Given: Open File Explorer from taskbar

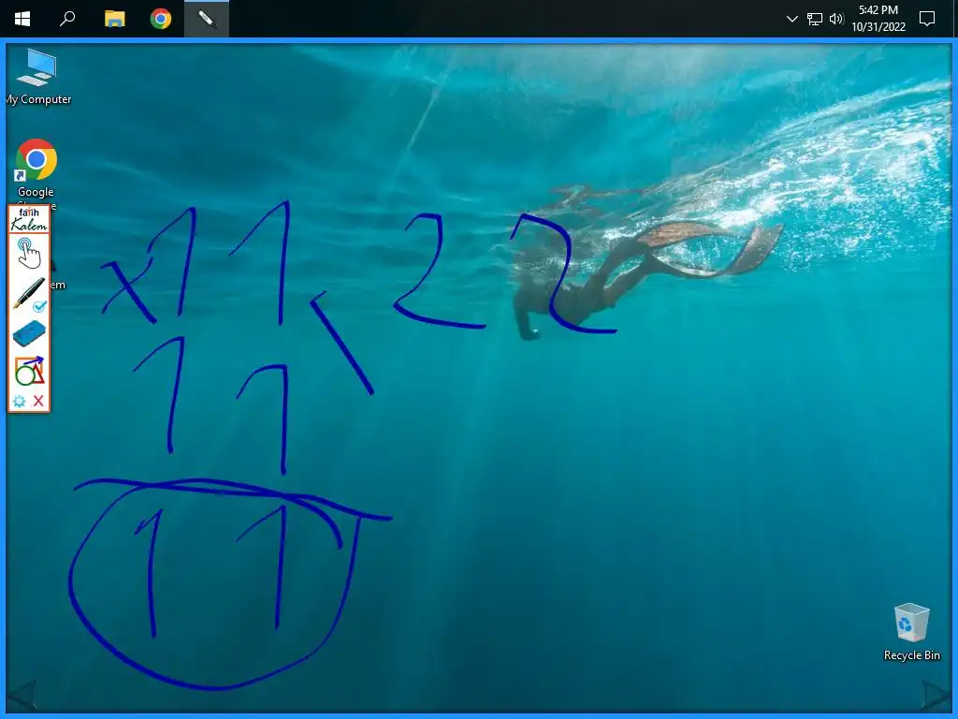Looking at the screenshot, I should click(114, 19).
